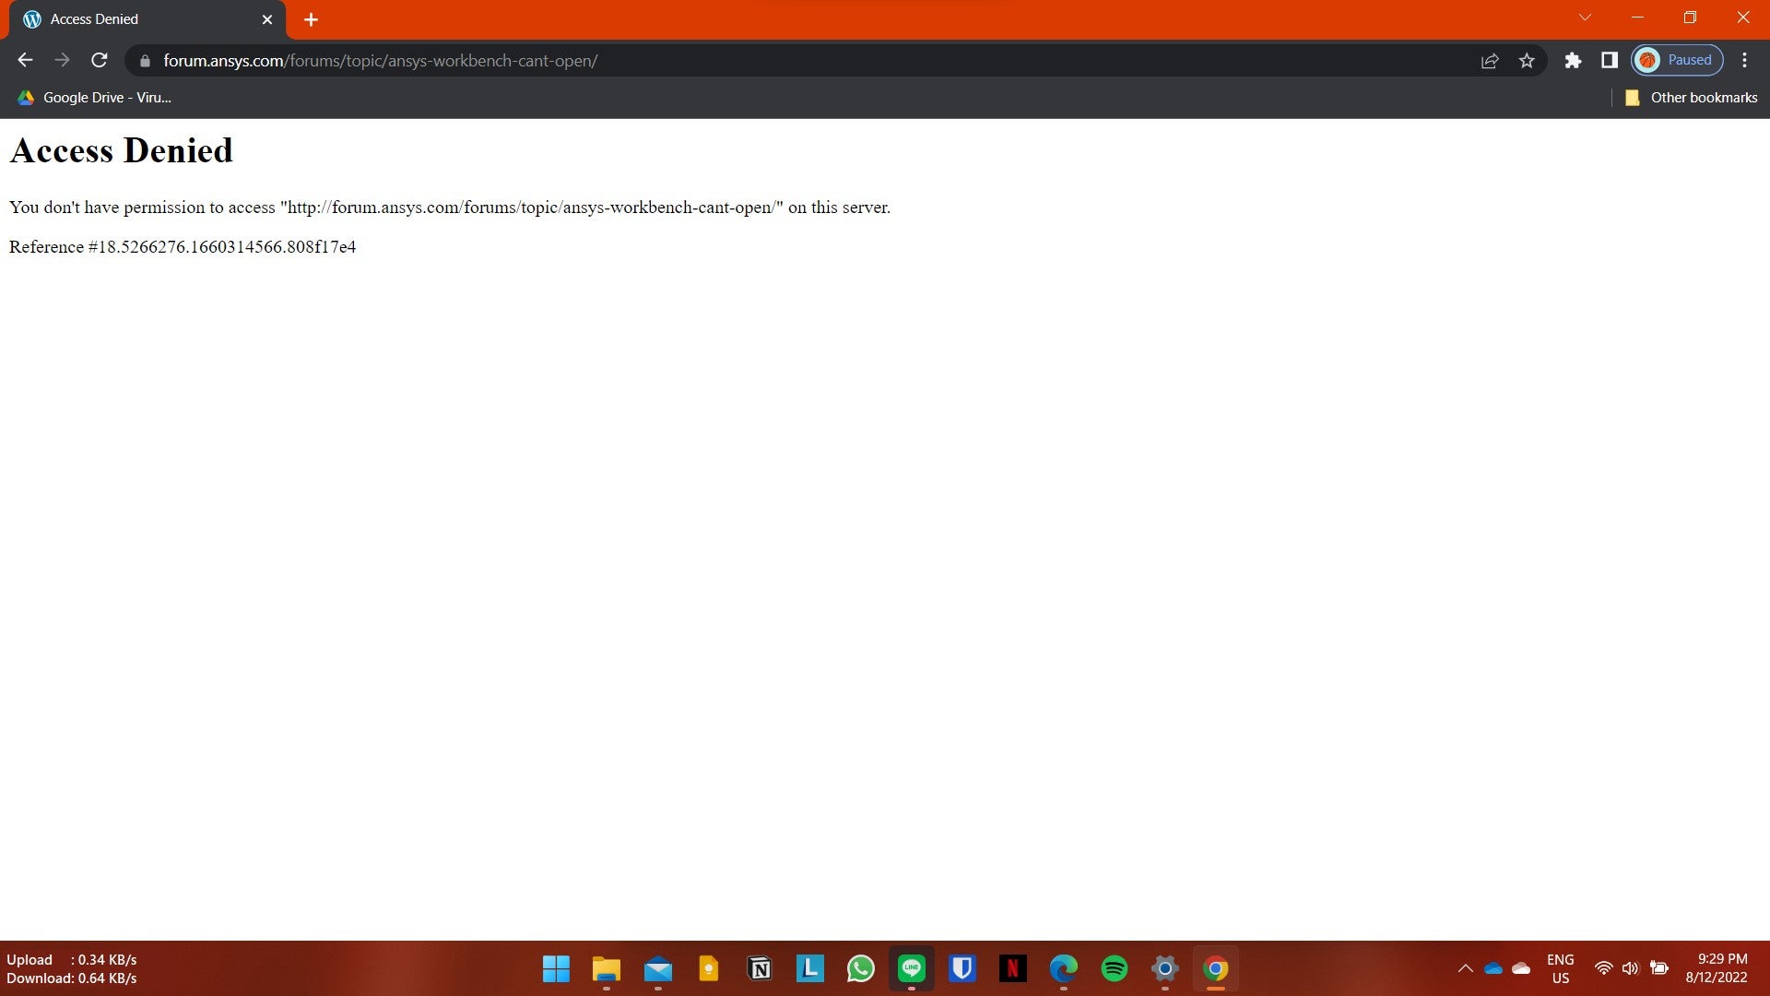
Task: Open the blue L app icon
Action: click(x=810, y=968)
